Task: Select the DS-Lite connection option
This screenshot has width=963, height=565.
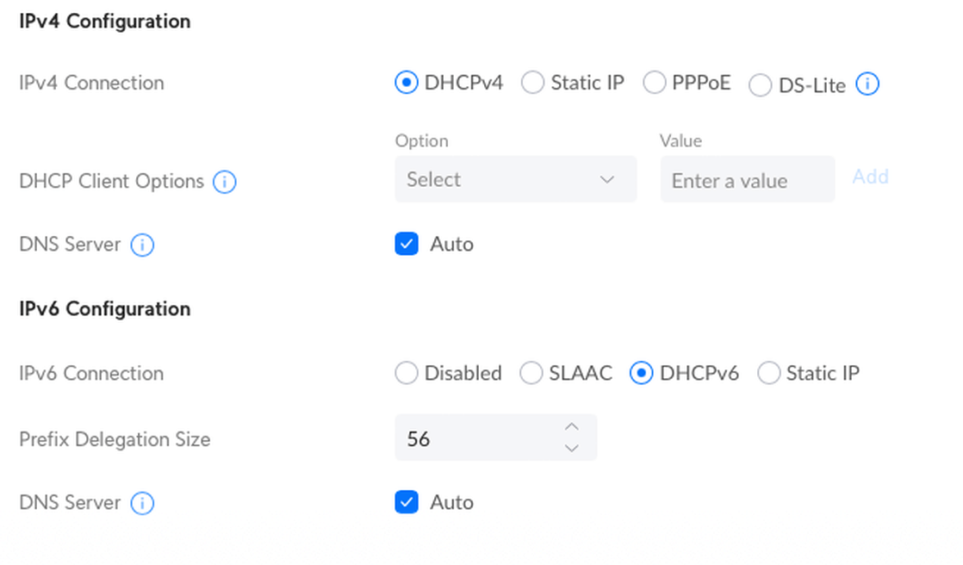Action: coord(761,85)
